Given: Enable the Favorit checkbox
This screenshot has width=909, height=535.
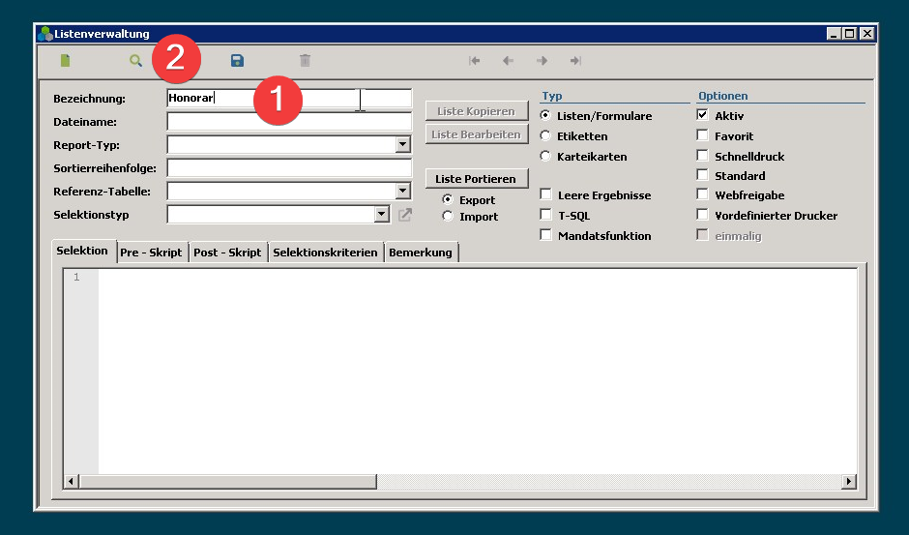Looking at the screenshot, I should point(702,135).
